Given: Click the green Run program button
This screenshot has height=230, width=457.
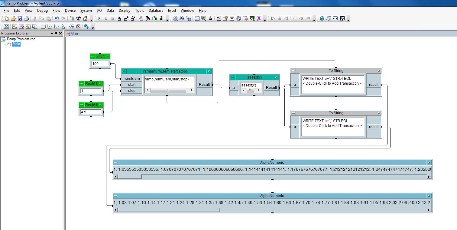Looking at the screenshot, I should click(x=99, y=18).
